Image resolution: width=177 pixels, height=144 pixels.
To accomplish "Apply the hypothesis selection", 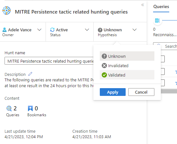I will pos(113,92).
